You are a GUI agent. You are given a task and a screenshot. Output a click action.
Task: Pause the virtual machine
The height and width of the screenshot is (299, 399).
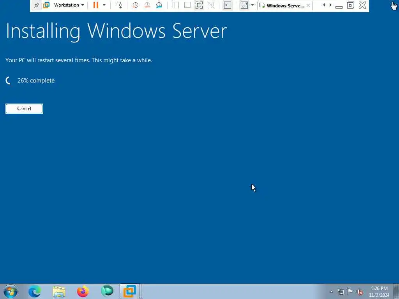pyautogui.click(x=96, y=5)
